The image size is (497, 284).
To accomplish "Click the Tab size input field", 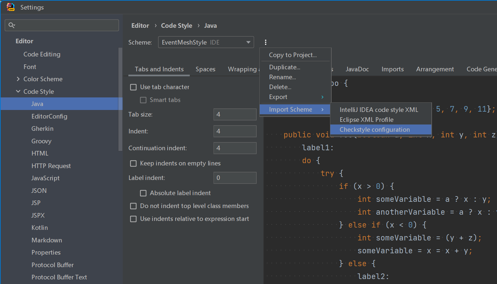I will (x=235, y=115).
